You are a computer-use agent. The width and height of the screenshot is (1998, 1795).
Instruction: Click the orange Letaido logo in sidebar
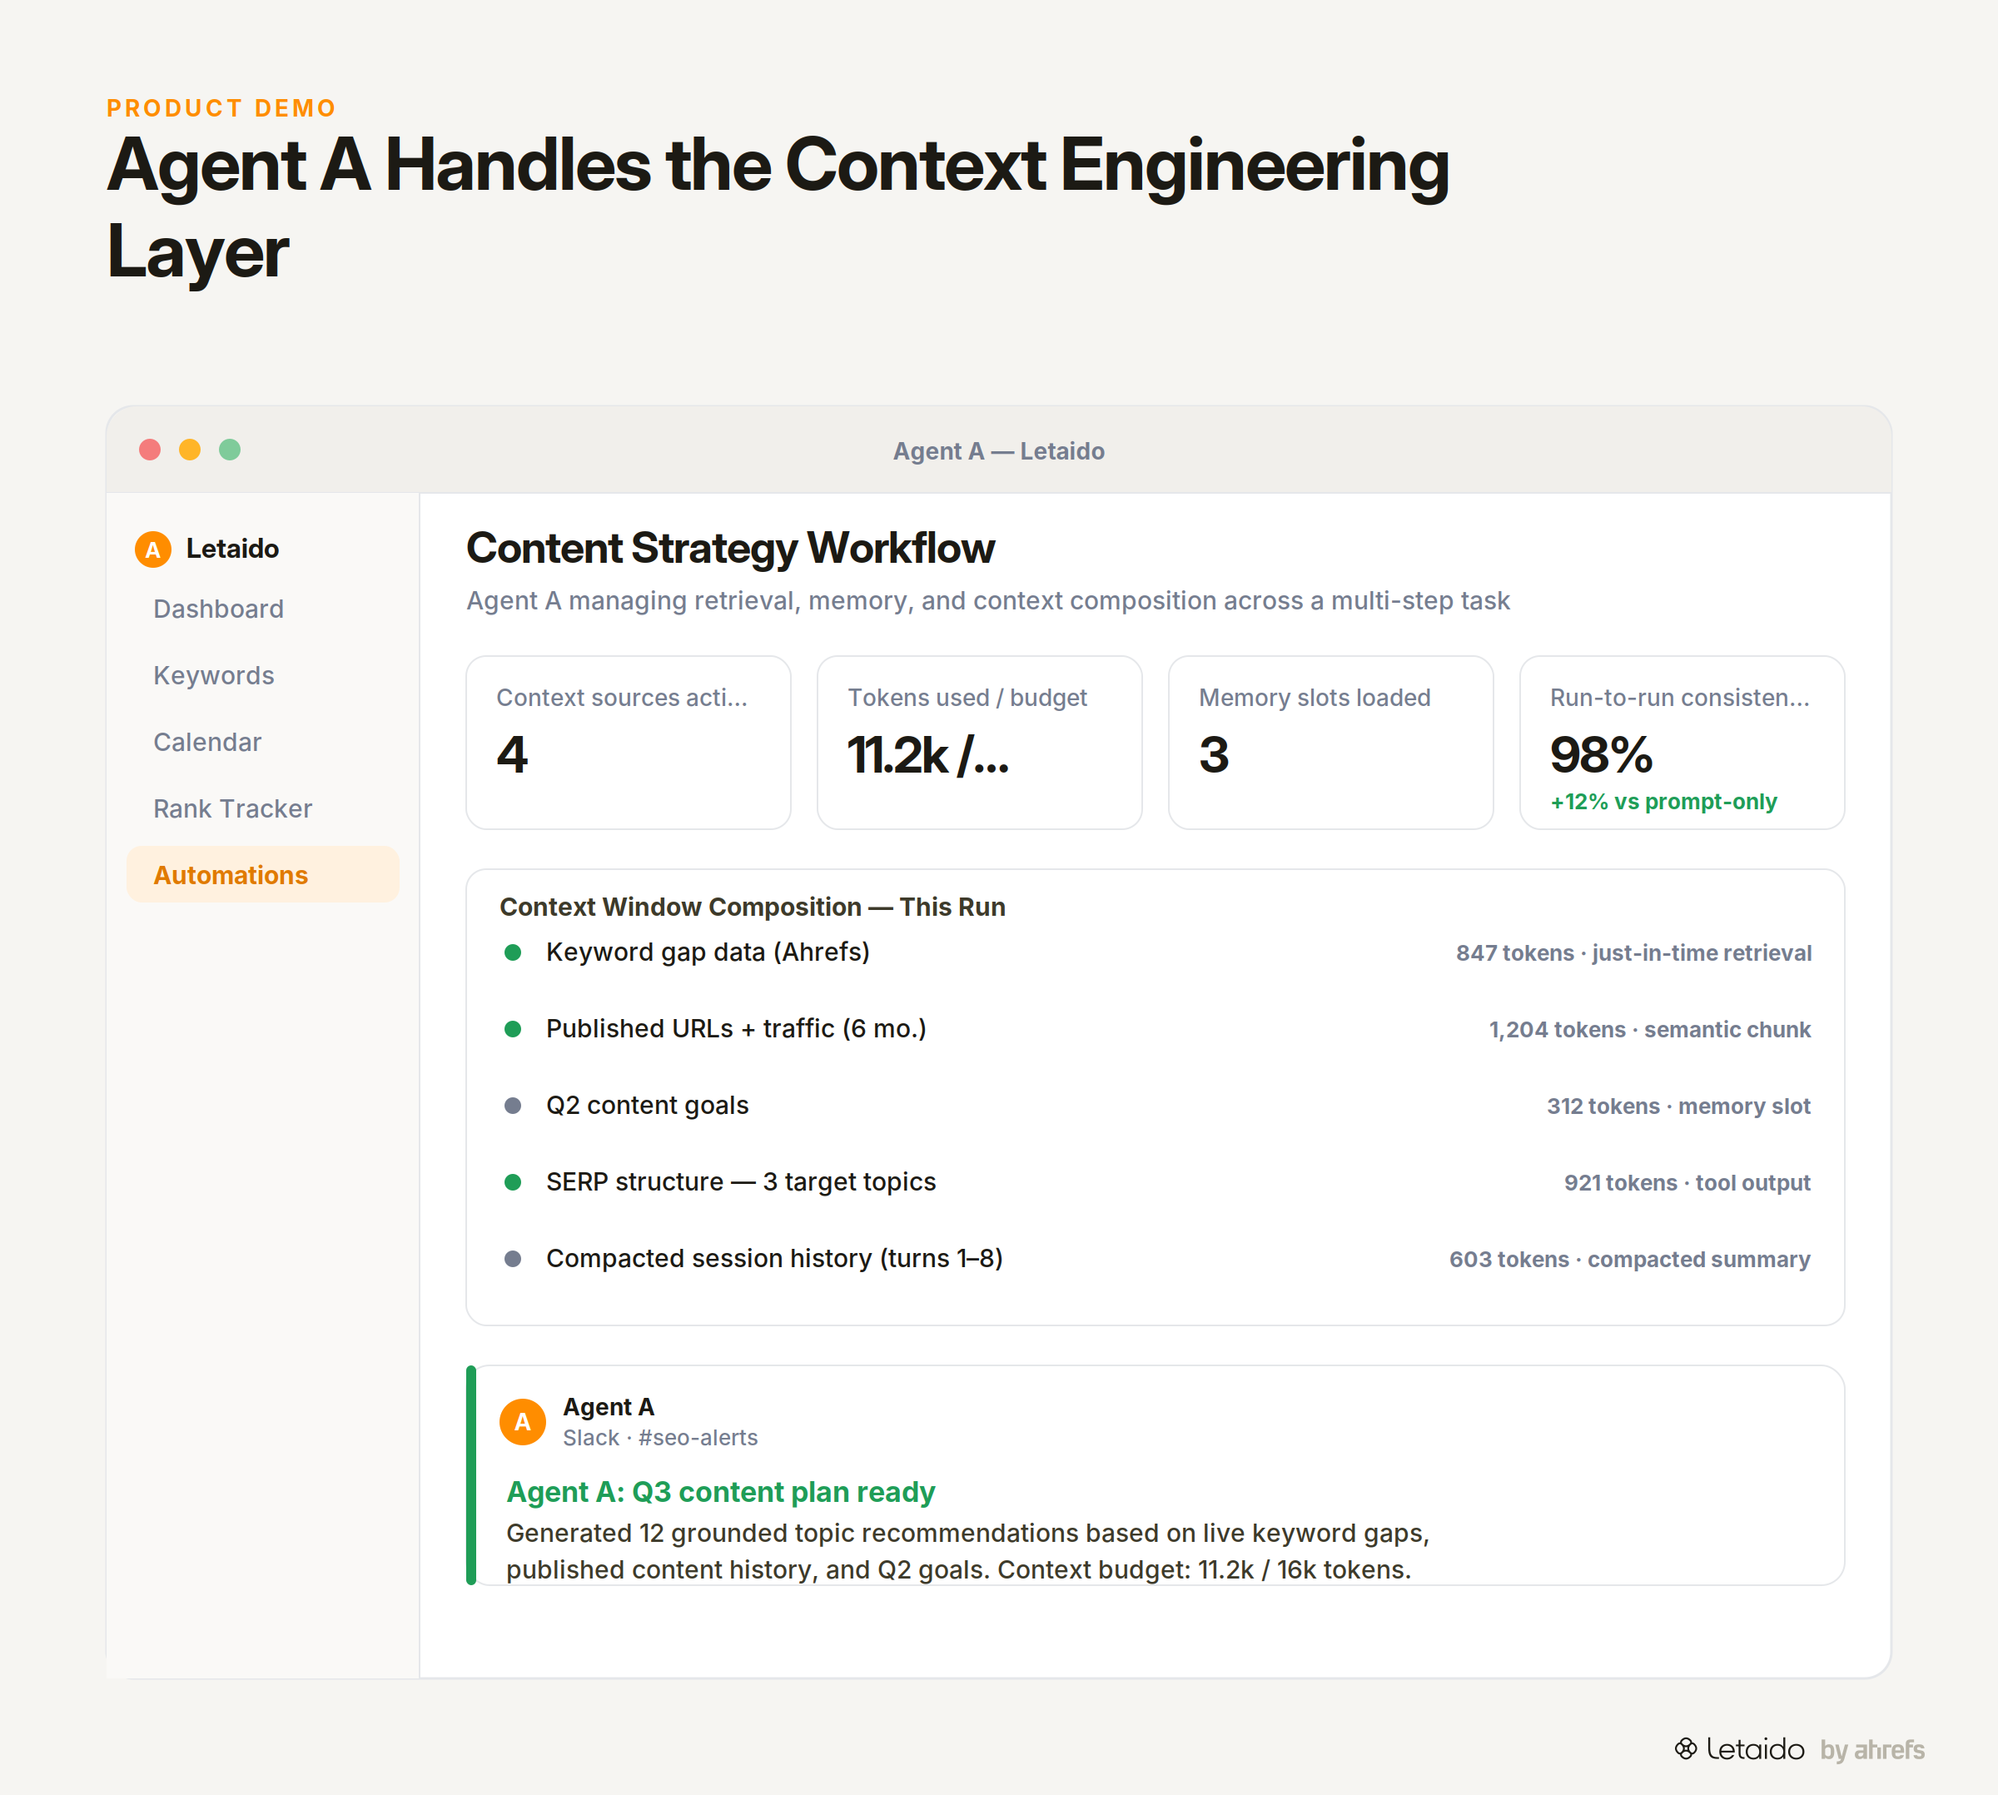(153, 549)
